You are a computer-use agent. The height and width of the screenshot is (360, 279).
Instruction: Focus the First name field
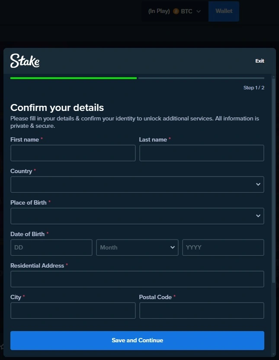[x=73, y=153]
